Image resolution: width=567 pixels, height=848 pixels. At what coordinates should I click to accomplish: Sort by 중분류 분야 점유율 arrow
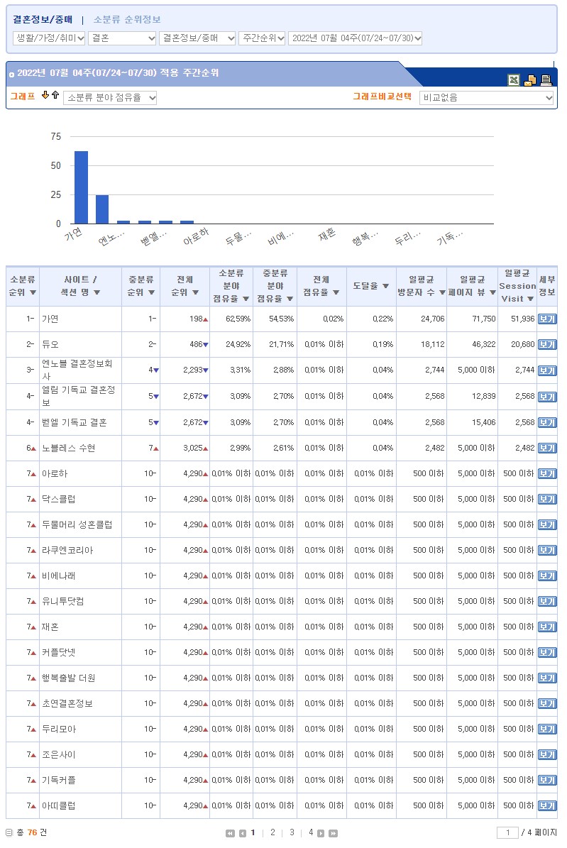(x=290, y=299)
